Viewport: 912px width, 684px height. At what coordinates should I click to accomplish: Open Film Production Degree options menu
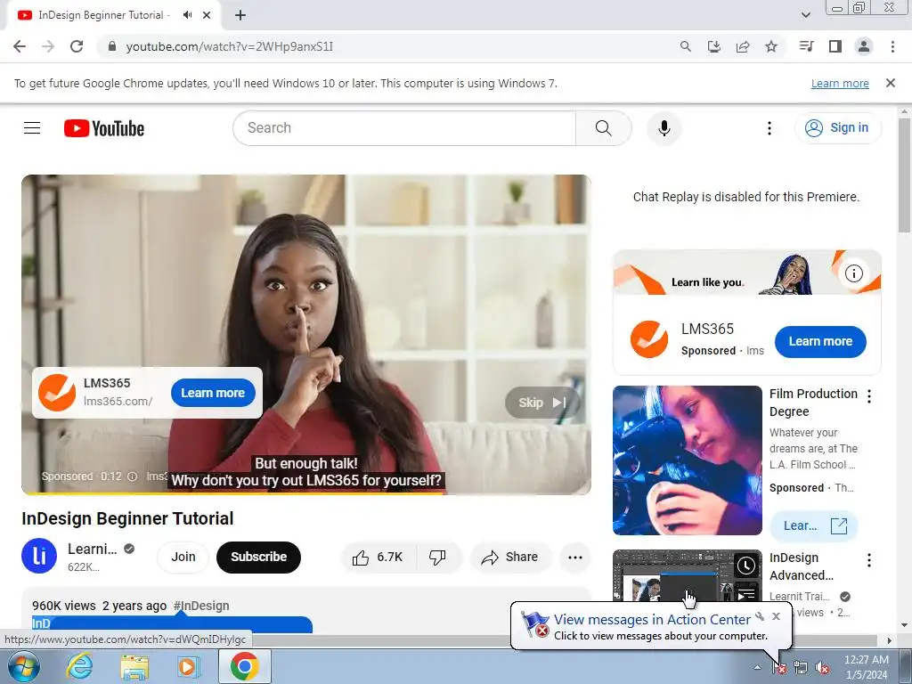[869, 396]
